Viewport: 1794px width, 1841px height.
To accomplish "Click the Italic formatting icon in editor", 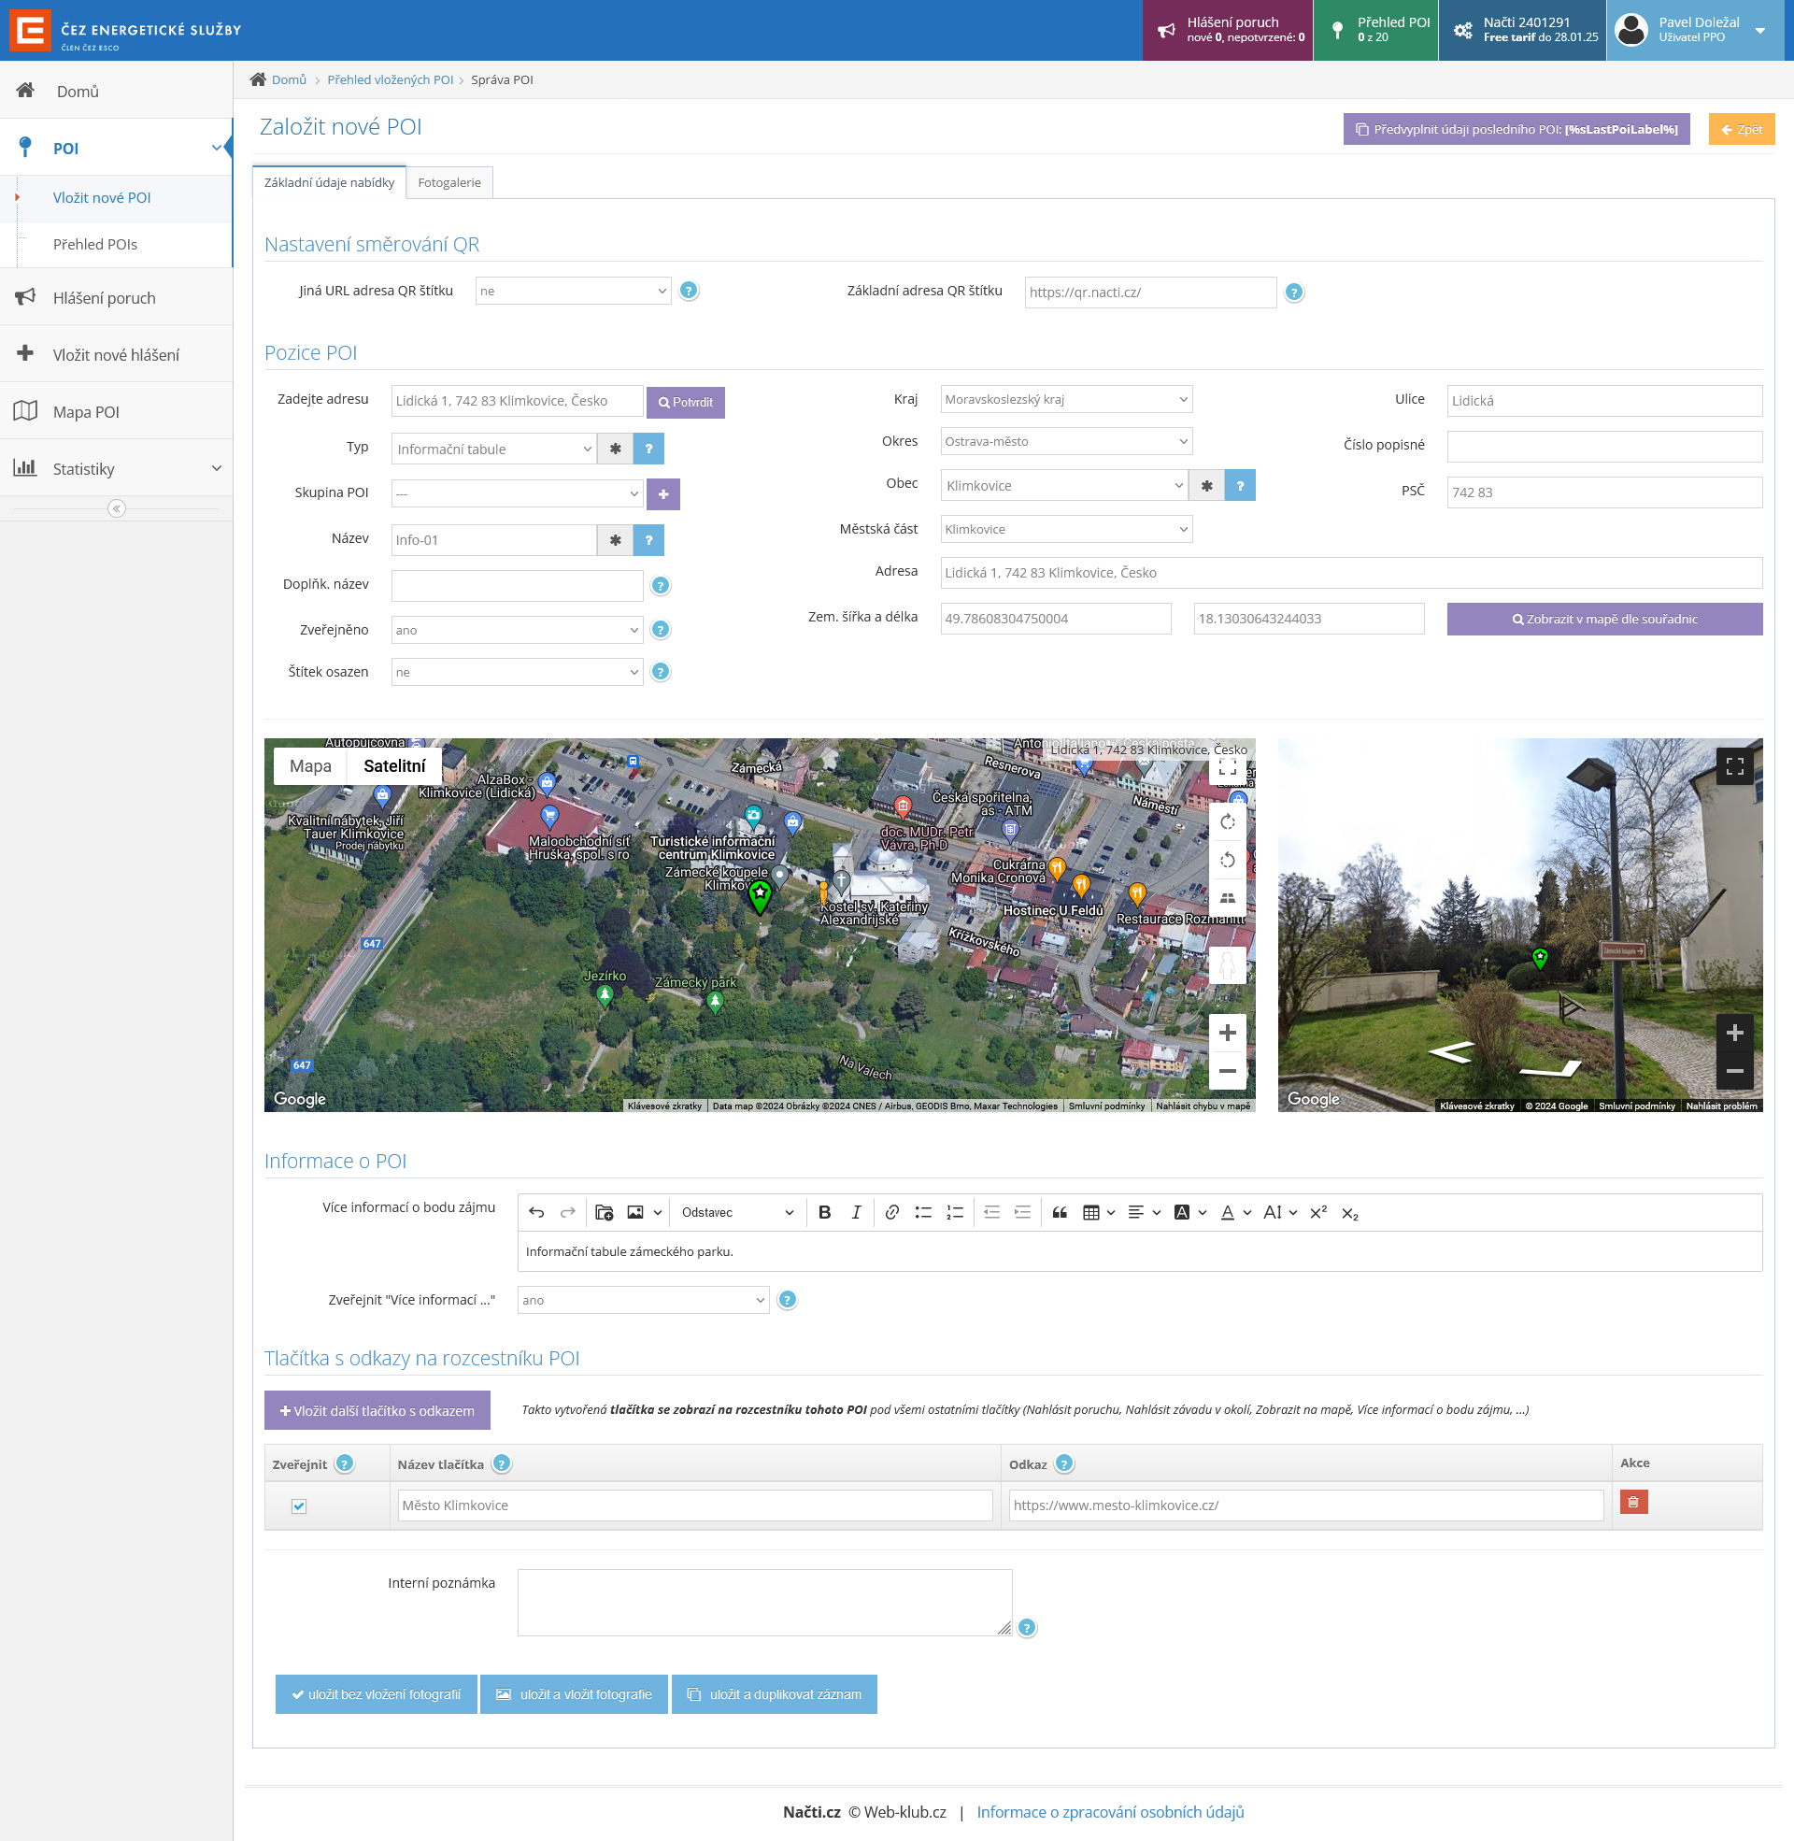I will (856, 1213).
